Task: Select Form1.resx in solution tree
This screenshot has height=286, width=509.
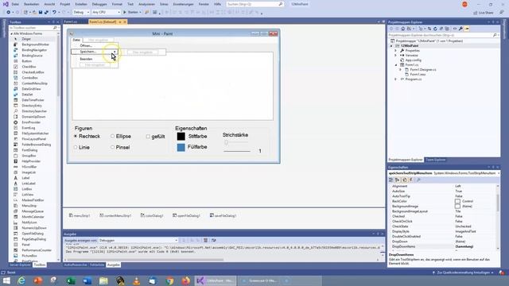Action: coord(418,74)
